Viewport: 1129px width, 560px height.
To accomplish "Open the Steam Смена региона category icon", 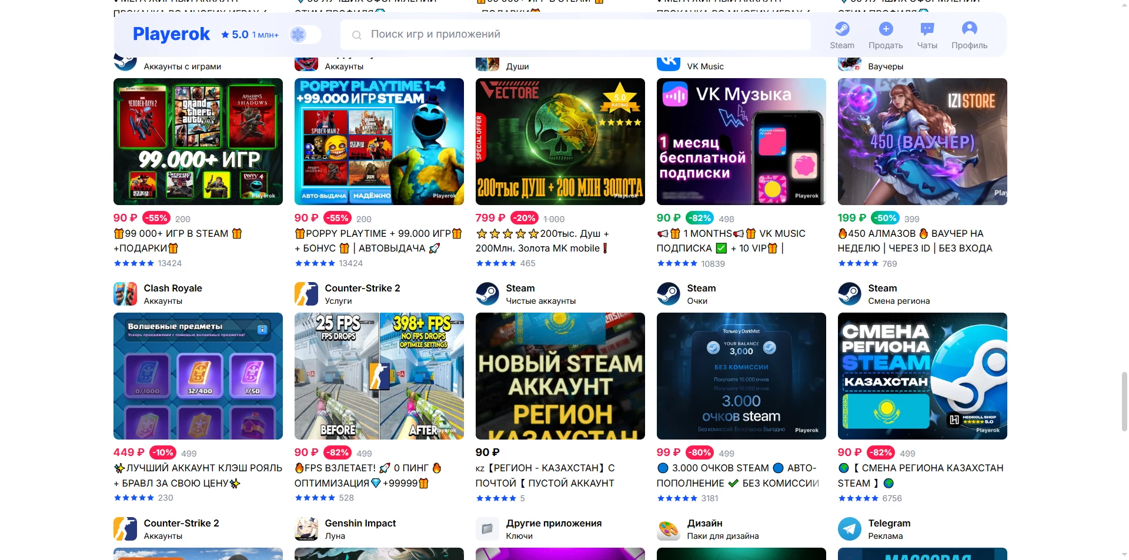I will tap(849, 294).
